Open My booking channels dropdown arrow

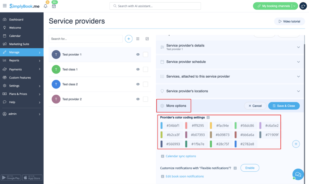[x=294, y=6]
